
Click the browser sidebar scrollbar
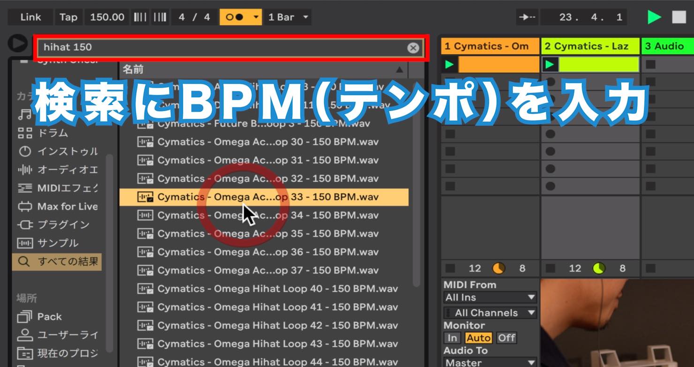coord(109,253)
